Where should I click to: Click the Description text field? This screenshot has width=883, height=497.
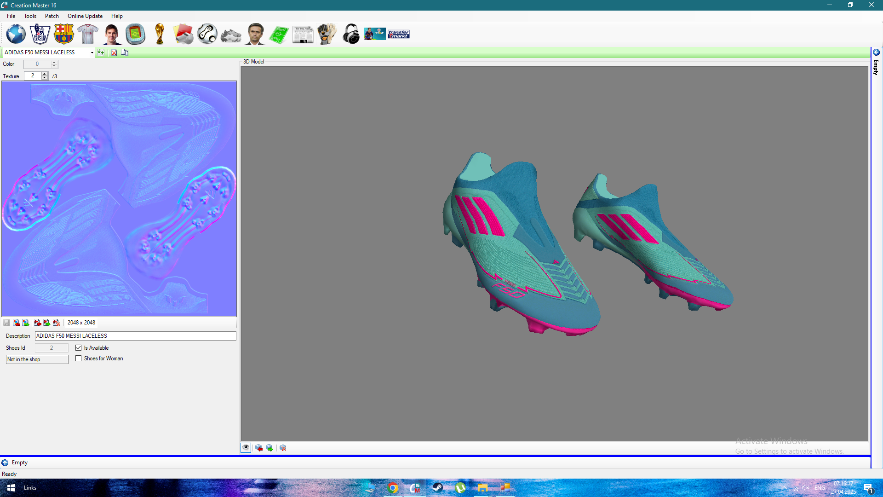click(x=136, y=336)
